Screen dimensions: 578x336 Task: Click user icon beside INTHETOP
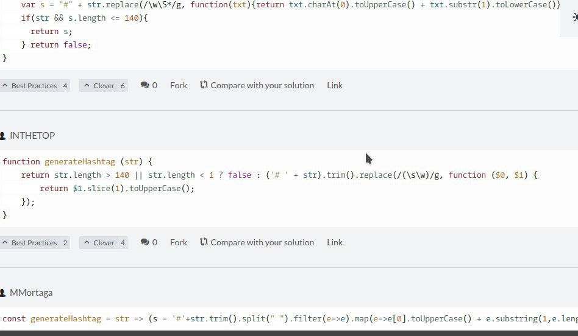click(3, 136)
